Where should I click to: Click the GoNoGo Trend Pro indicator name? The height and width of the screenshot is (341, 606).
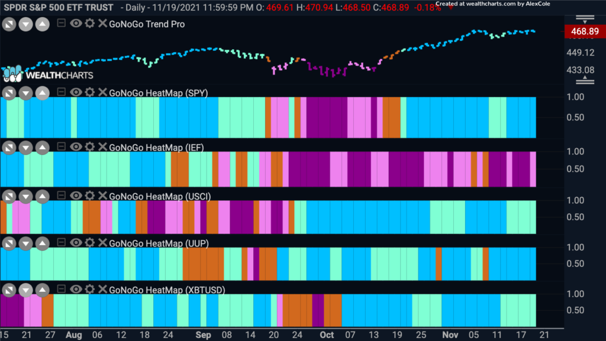(x=147, y=24)
